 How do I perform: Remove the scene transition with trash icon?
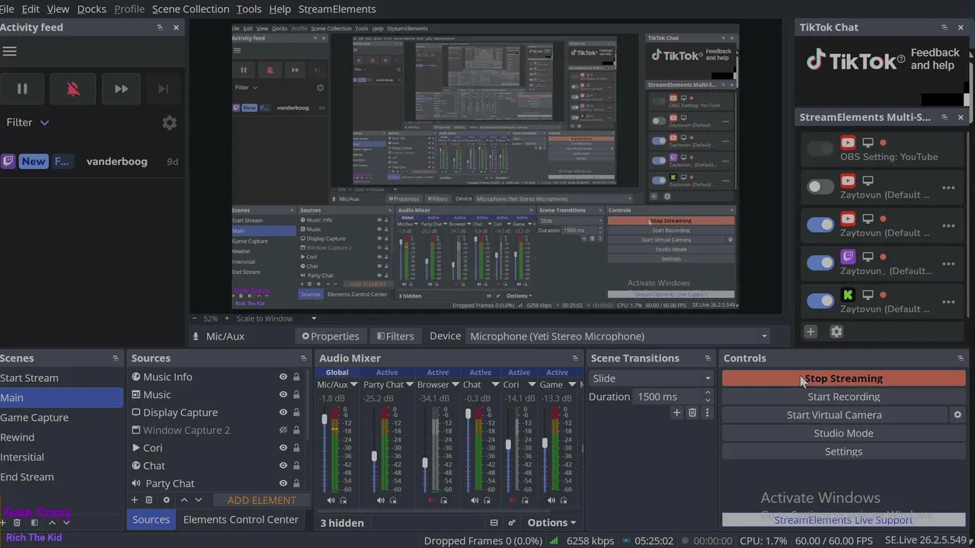click(x=692, y=413)
